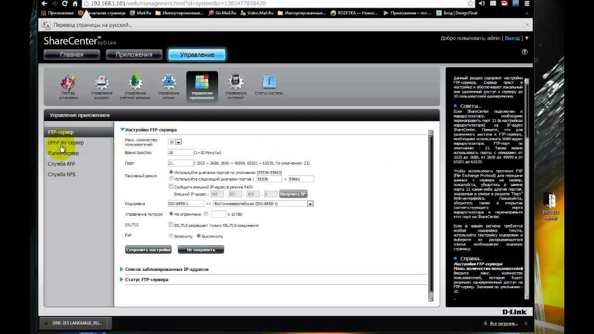Close the translation bar
The image size is (594, 334).
[x=527, y=25]
